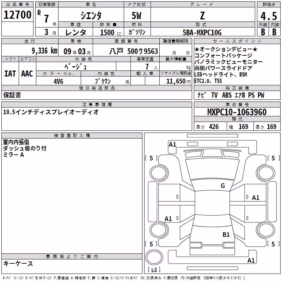Click the 10.5インチディスプレイオーディオ note

pos(51,112)
